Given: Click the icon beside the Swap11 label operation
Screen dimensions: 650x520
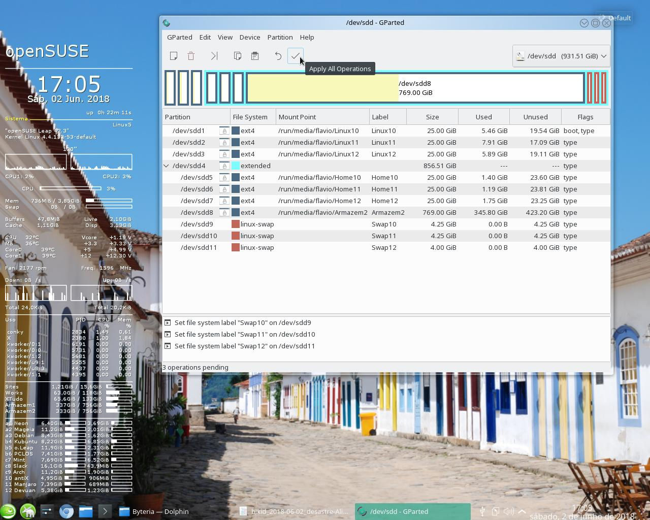Looking at the screenshot, I should coord(168,334).
